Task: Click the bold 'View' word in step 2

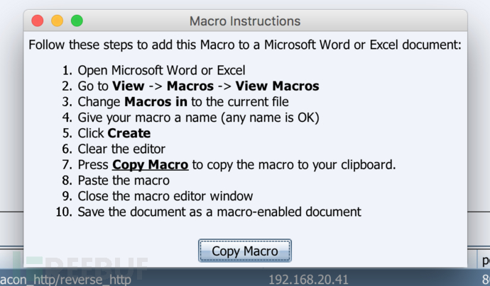Action: 128,86
